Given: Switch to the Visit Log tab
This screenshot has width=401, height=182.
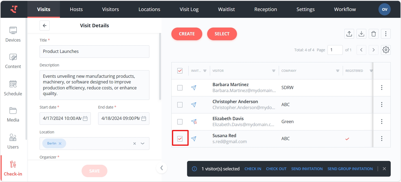Looking at the screenshot, I should [x=189, y=9].
